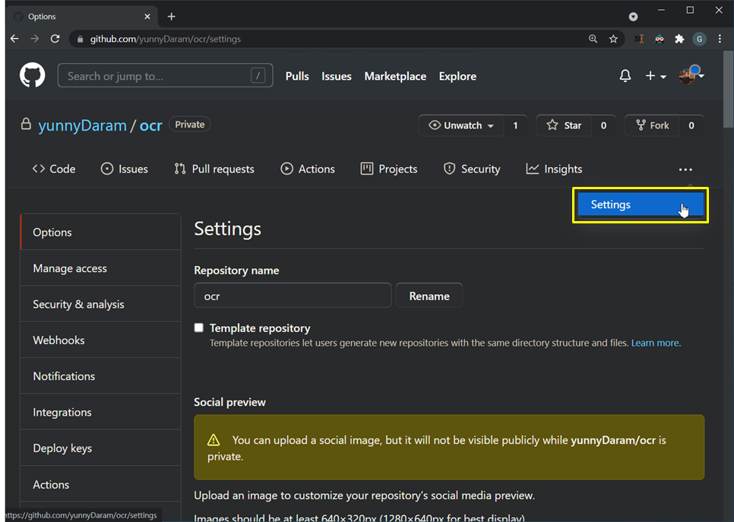Open the user avatar menu

pos(691,75)
